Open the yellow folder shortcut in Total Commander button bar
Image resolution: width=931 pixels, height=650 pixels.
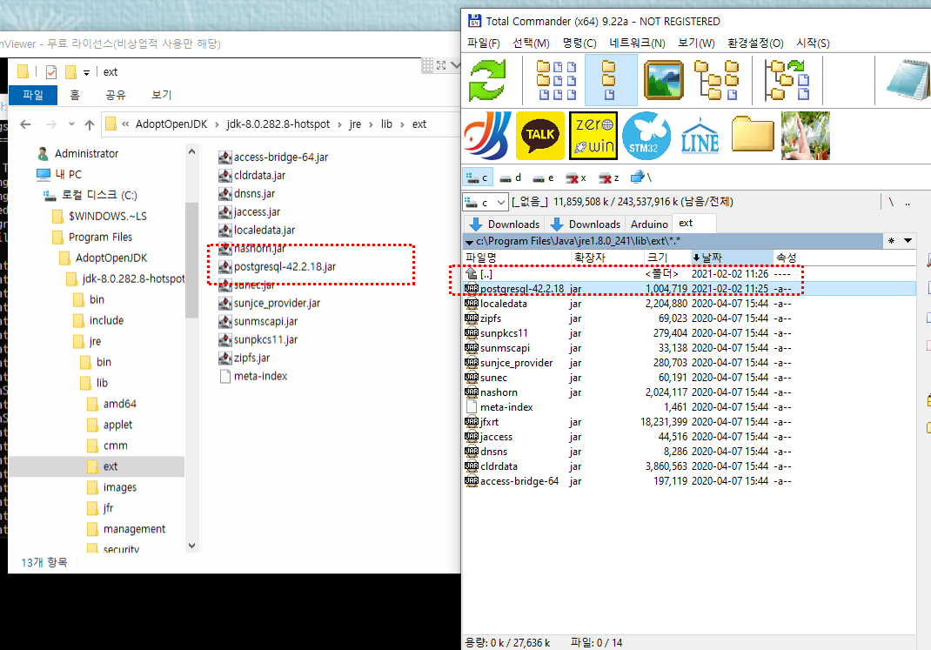753,135
